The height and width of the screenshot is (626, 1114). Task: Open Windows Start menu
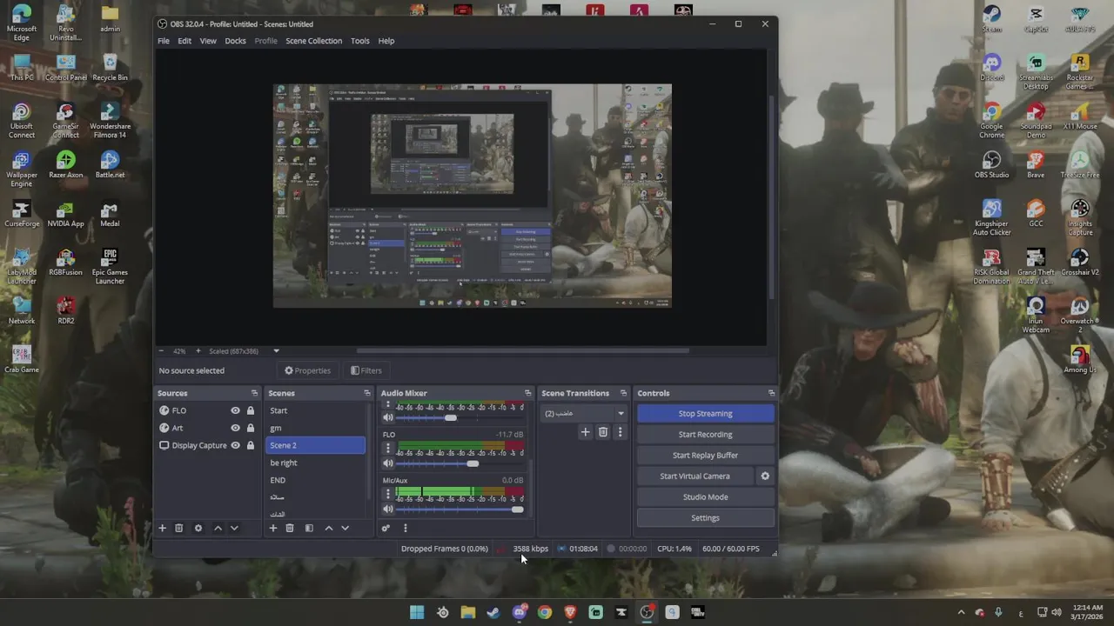click(x=417, y=612)
